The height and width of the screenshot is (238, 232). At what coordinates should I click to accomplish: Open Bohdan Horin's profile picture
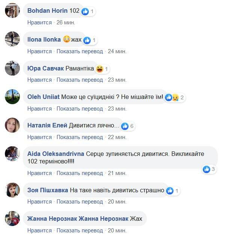(x=12, y=10)
